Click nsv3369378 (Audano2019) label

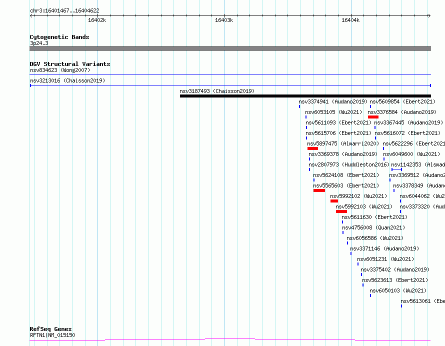point(343,154)
